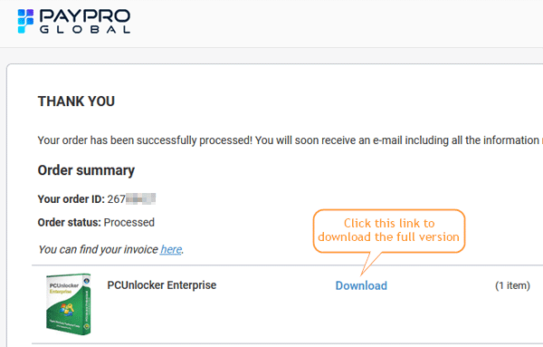The height and width of the screenshot is (347, 543).
Task: Open the invoice via the 'here' link
Action: 171,249
